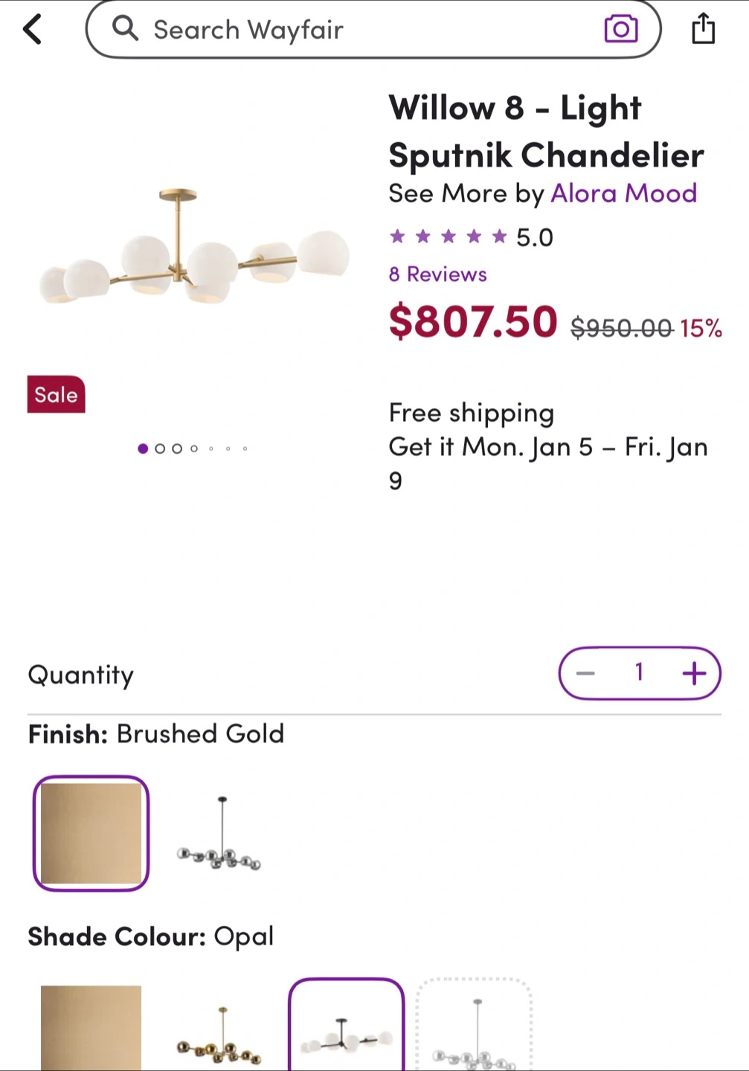
Task: Open camera visual search icon
Action: coord(621,29)
